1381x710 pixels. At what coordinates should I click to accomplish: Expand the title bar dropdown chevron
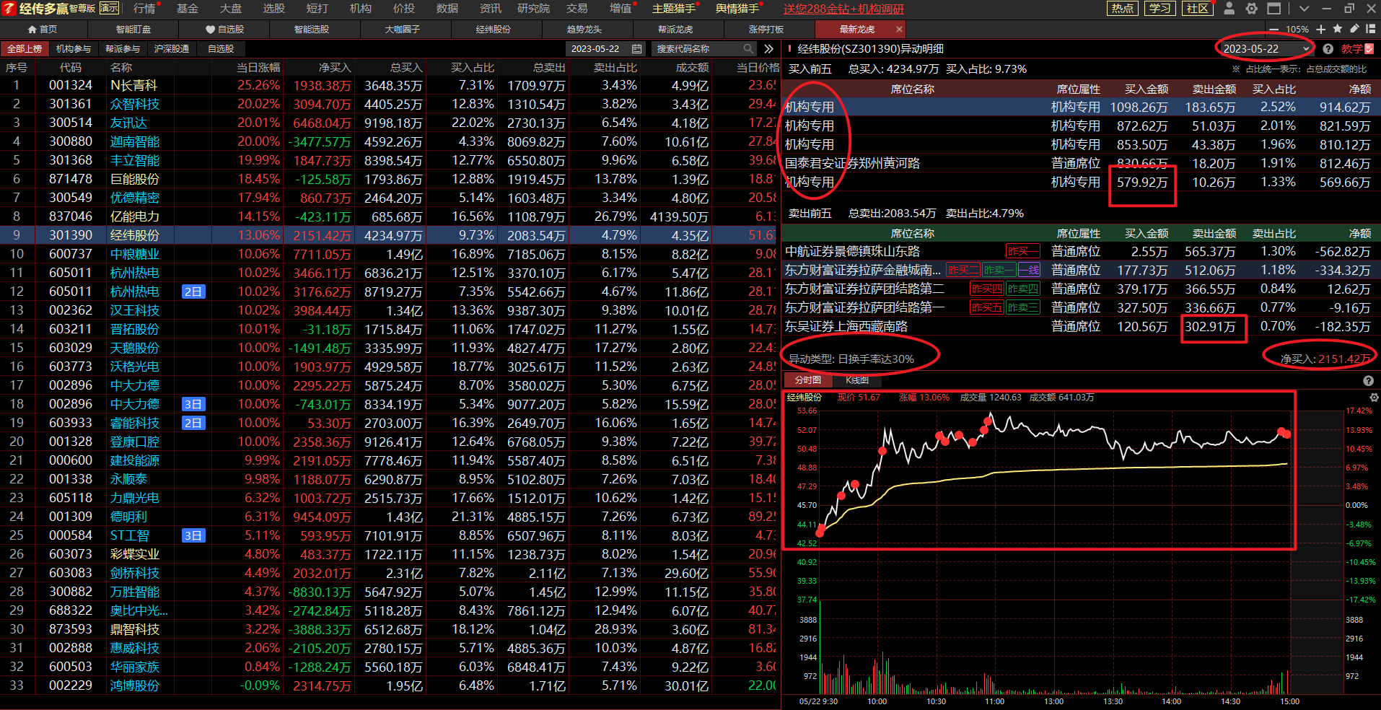1304,9
